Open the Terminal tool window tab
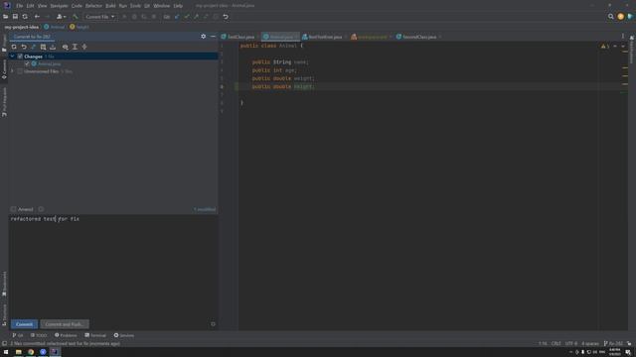 (95, 335)
